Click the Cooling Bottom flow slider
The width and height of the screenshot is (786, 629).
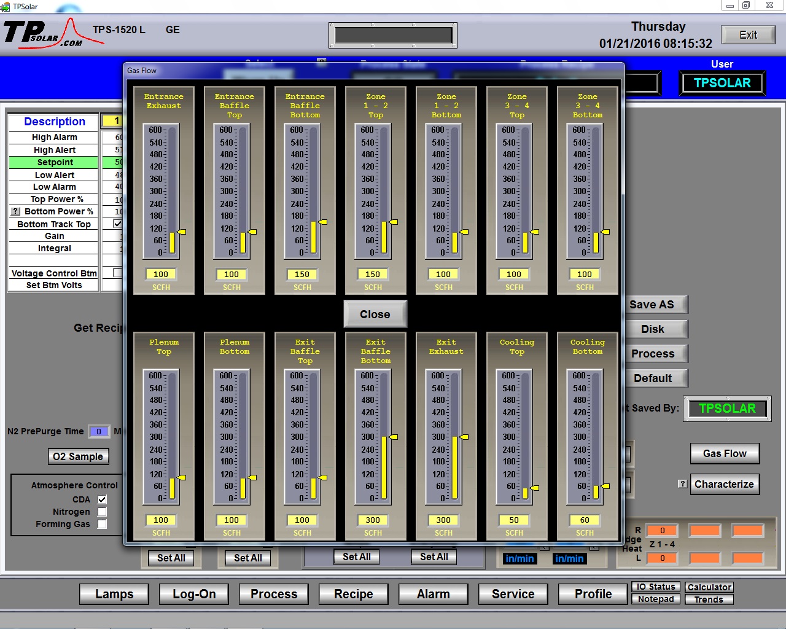(596, 437)
